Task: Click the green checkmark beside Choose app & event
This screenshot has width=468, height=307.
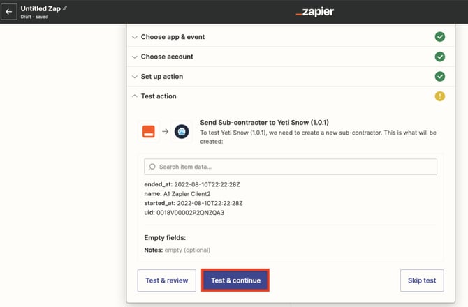Action: coord(439,37)
